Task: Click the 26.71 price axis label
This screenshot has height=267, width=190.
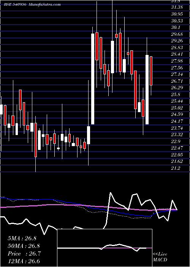Action: coord(177,81)
